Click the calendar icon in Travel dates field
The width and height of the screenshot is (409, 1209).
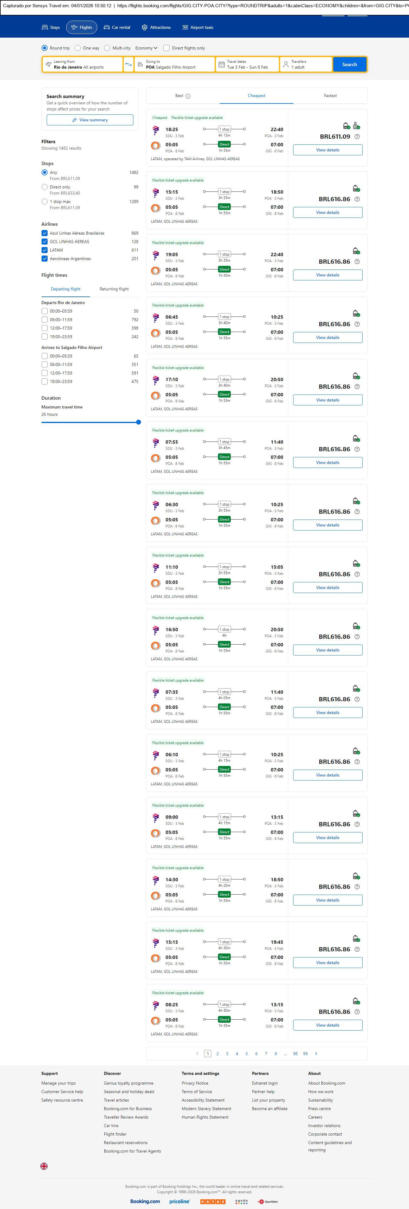221,64
